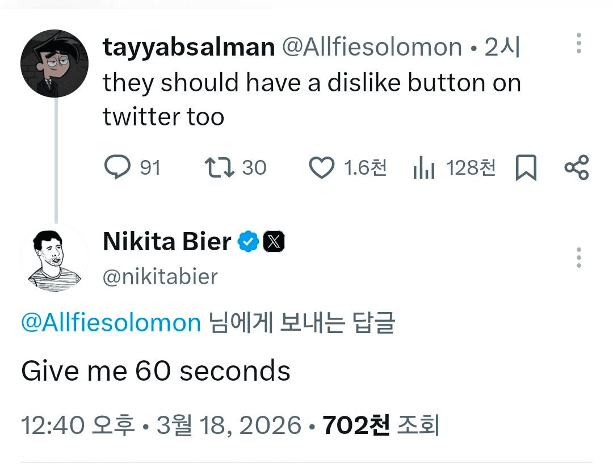Open the Nikita Bier display name
The width and height of the screenshot is (613, 476).
point(167,242)
